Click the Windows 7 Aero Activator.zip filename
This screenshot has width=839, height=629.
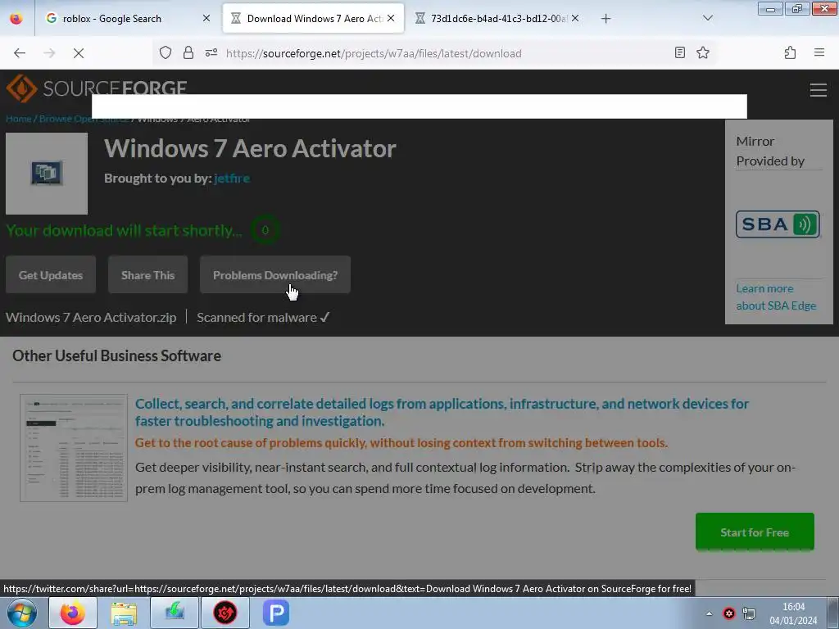click(91, 317)
